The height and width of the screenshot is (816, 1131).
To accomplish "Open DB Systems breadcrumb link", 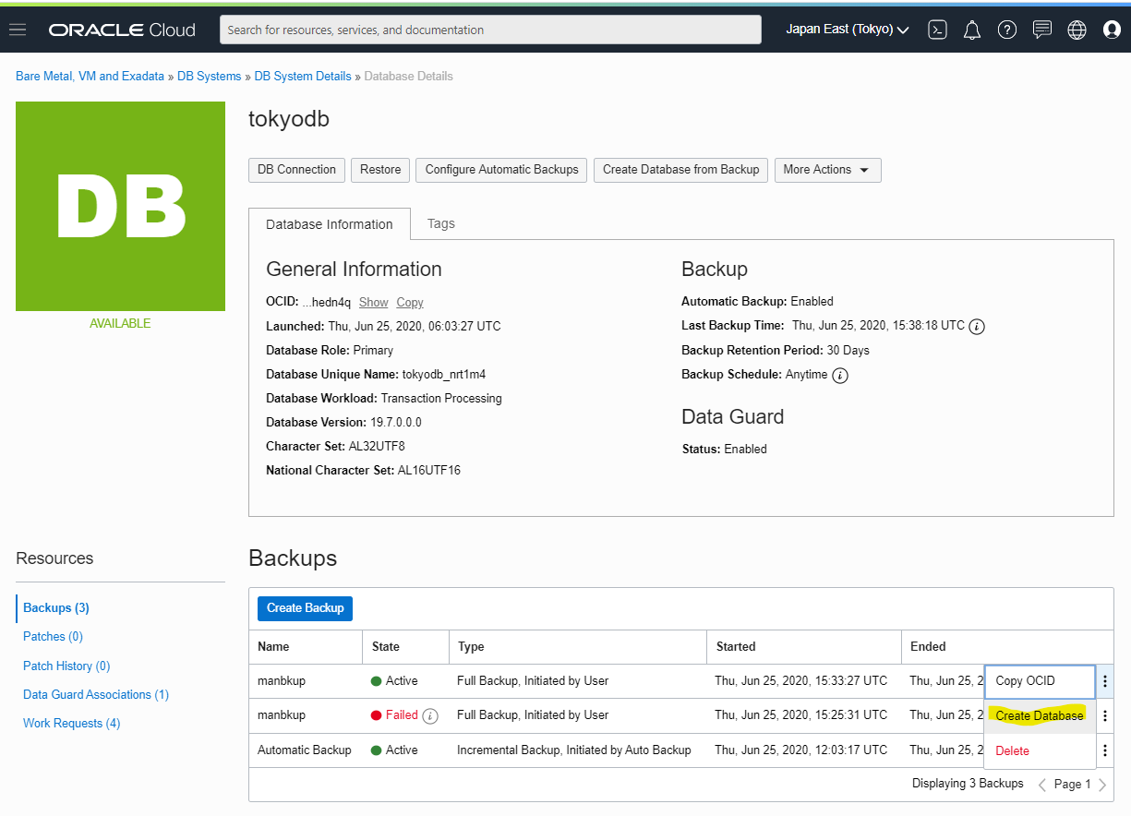I will pyautogui.click(x=209, y=77).
